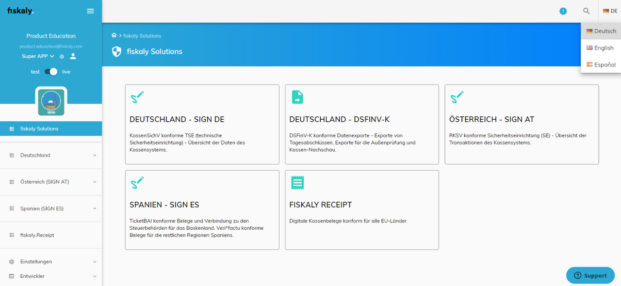Click the SIGN DE card signature icon
This screenshot has height=286, width=621.
(x=137, y=97)
